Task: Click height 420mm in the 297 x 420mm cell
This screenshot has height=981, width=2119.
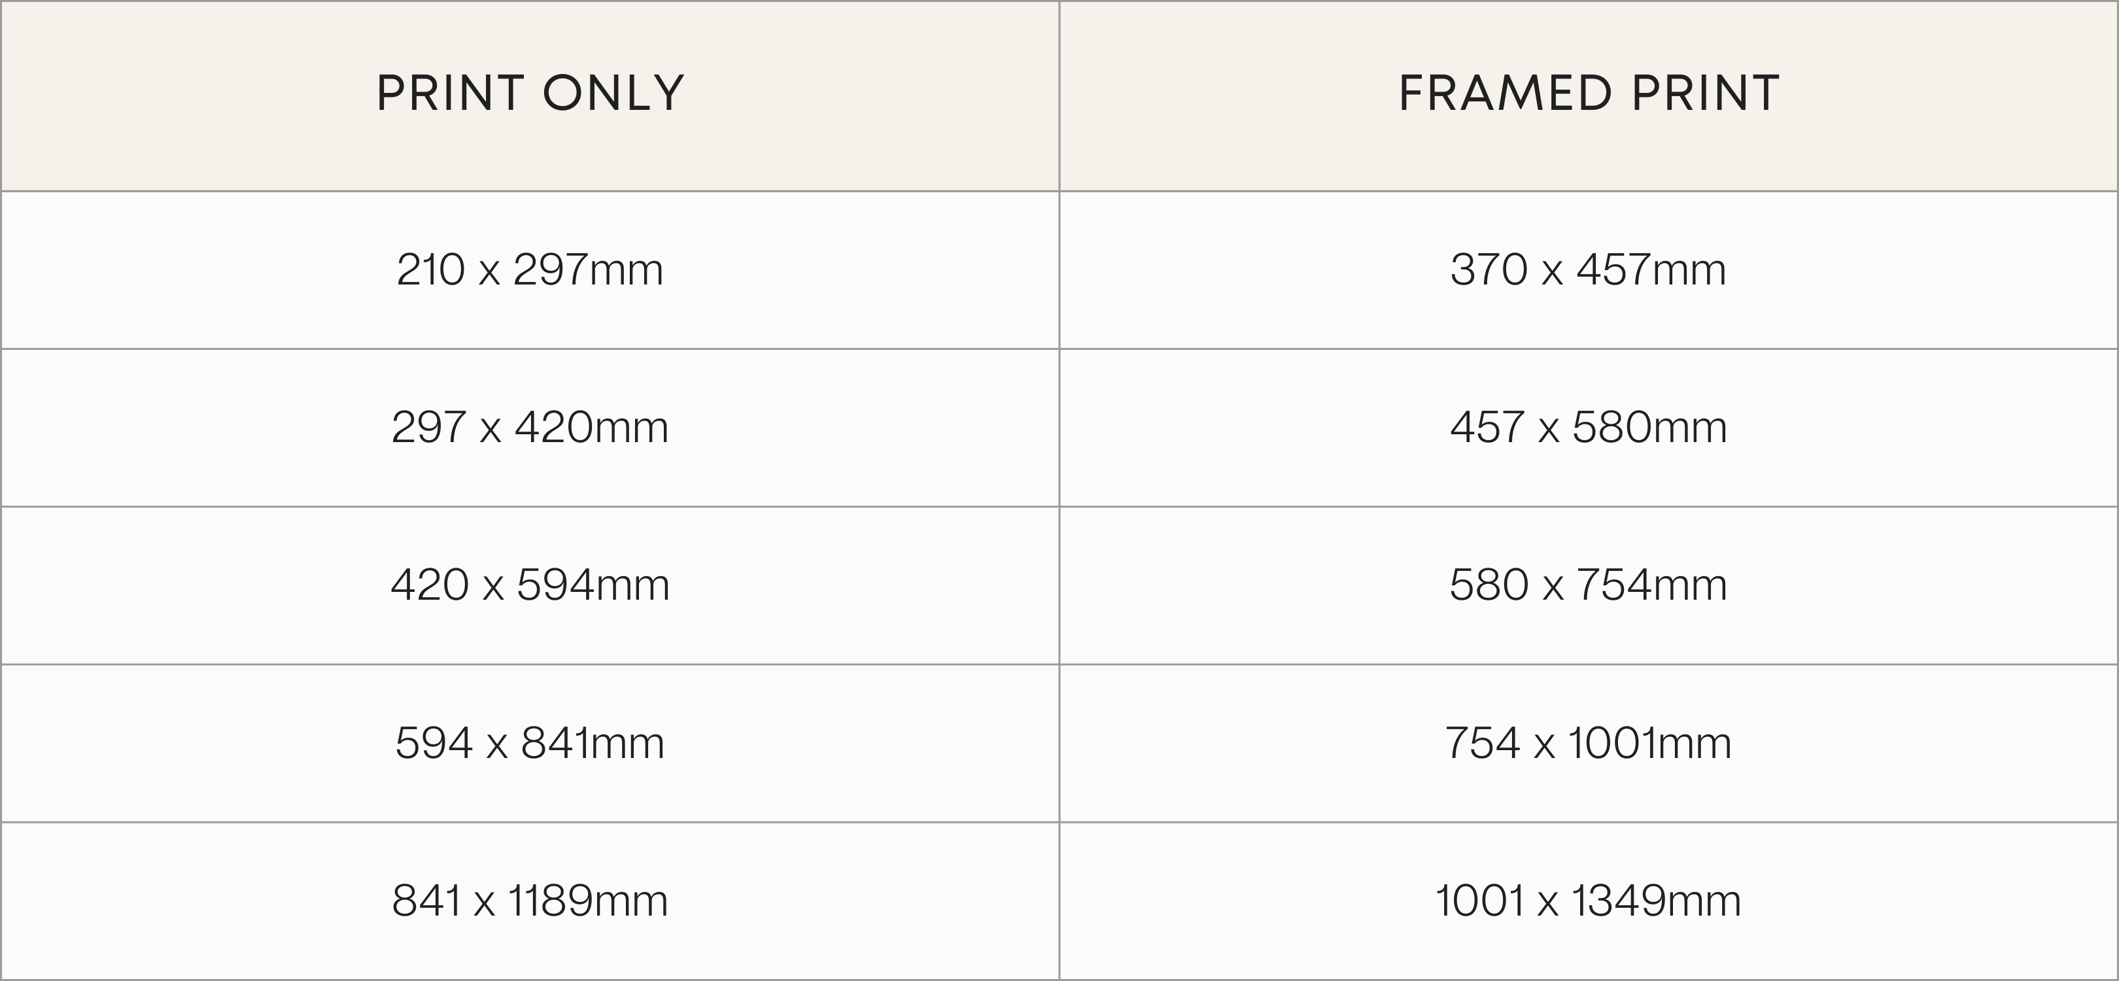Action: coord(591,428)
